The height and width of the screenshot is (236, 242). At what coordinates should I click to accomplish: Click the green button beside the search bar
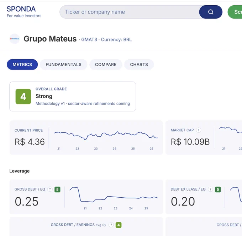235,12
